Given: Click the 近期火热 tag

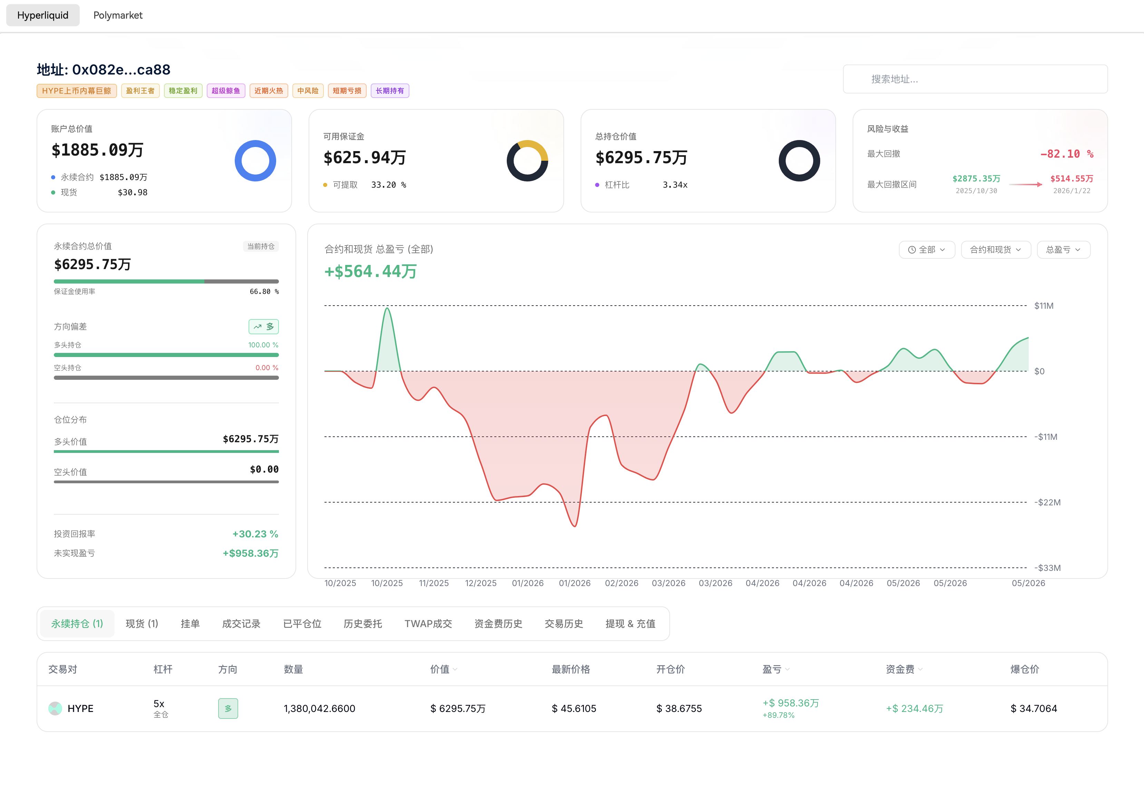Looking at the screenshot, I should pos(269,91).
